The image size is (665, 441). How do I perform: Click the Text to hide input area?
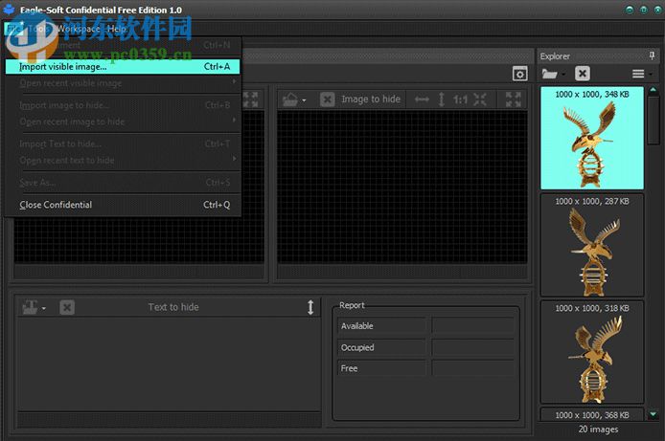point(169,364)
